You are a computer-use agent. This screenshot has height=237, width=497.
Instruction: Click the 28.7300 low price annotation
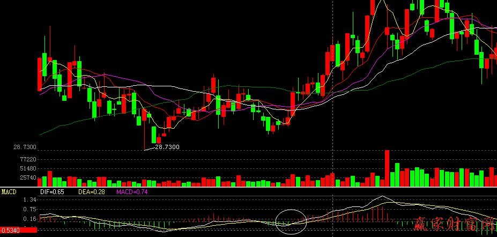tap(167, 147)
